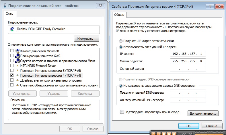Select Использовать следующие адреса DNS-серверов option
226x135 pixels.
pyautogui.click(x=121, y=86)
